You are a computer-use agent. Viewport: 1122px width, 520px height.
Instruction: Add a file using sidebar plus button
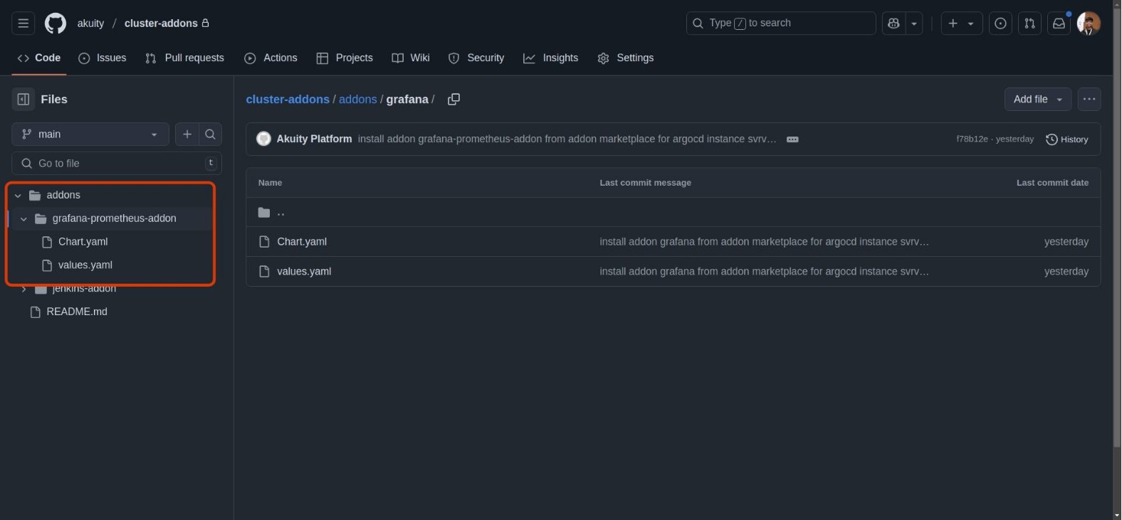tap(187, 134)
